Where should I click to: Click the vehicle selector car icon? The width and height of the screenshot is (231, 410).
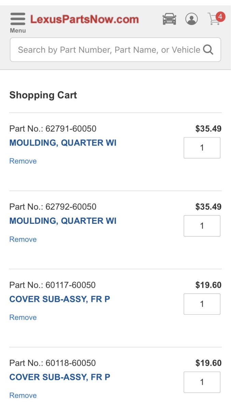[x=169, y=19]
